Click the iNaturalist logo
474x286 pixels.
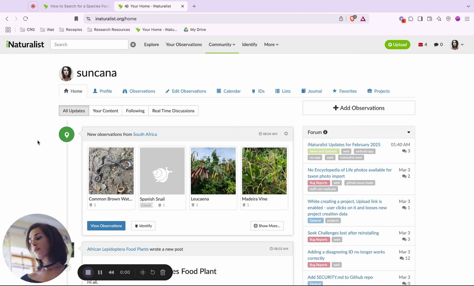25,44
